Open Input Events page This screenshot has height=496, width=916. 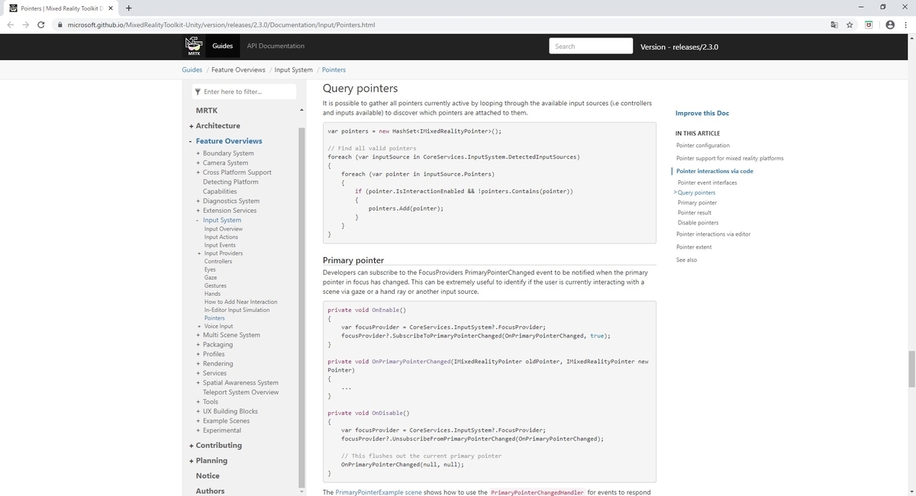[220, 245]
